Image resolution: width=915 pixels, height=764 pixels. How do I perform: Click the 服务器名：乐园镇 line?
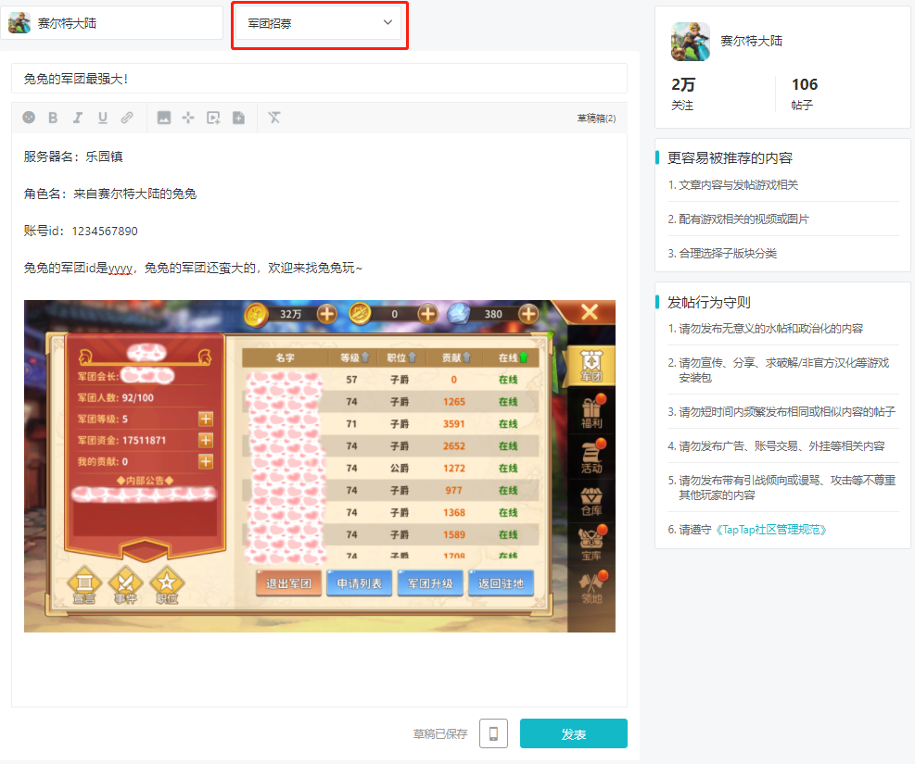(73, 157)
